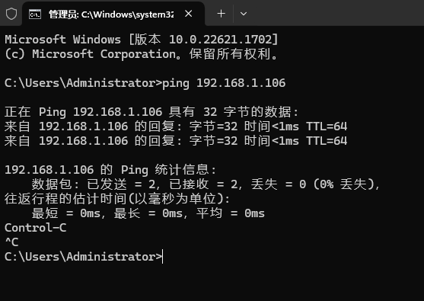Click the cmd icon in the tab

(x=35, y=14)
